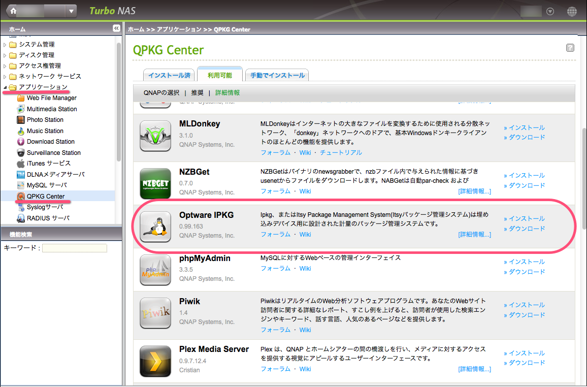This screenshot has width=587, height=387.
Task: Collapse the アプリケーション tree node
Action: tap(5, 87)
